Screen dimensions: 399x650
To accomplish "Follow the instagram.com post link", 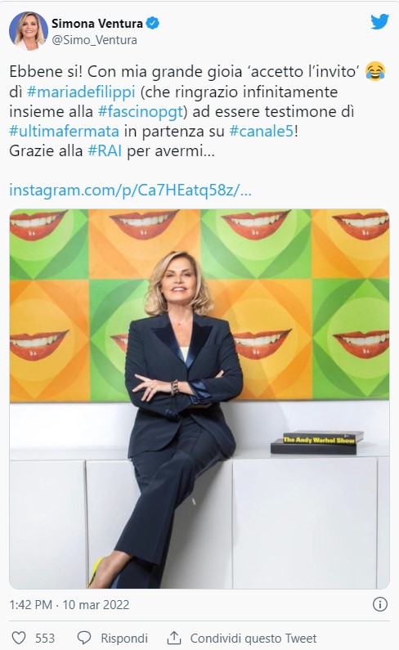I will (x=130, y=191).
